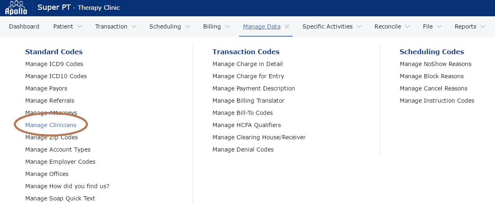Screen dimensions: 495x211
Task: Open Manage NoShow Reasons
Action: [435, 64]
